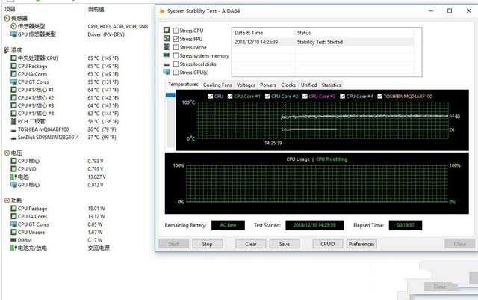478x300 pixels.
Task: Click the GPU 传感器类型 icon
Action: pyautogui.click(x=12, y=34)
